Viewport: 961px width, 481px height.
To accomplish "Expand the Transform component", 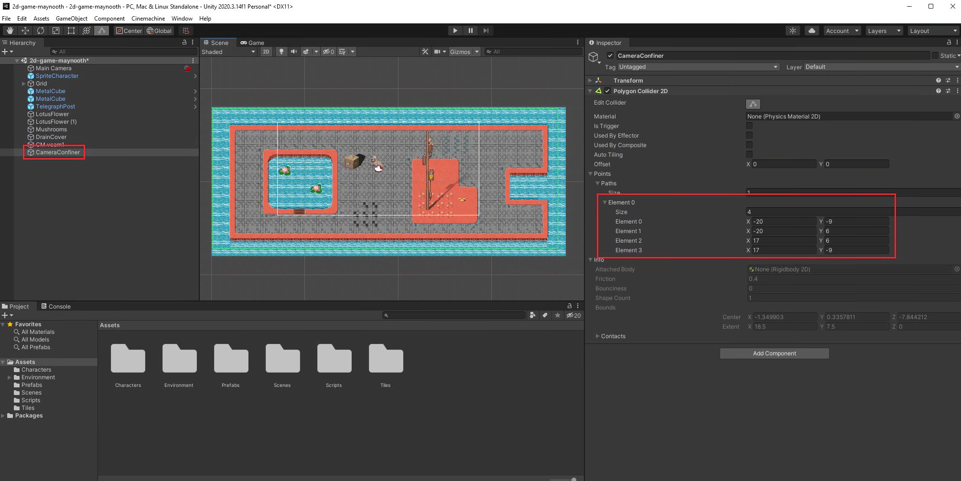I will 590,80.
